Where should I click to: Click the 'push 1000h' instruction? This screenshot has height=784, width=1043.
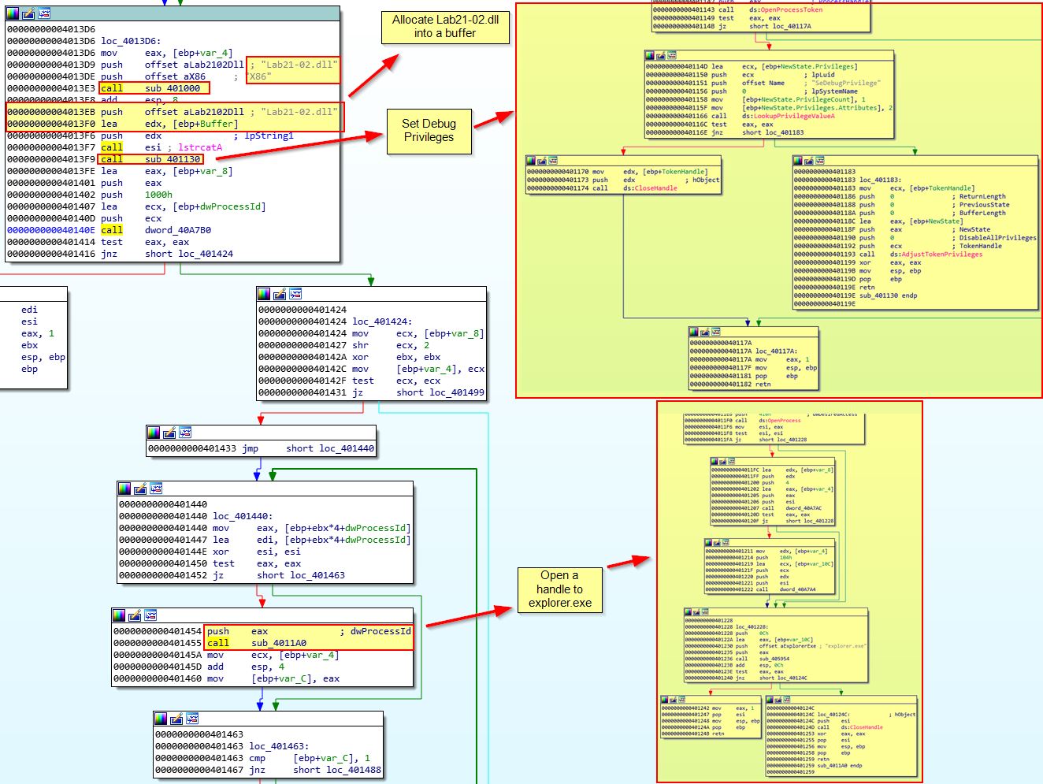pos(136,195)
